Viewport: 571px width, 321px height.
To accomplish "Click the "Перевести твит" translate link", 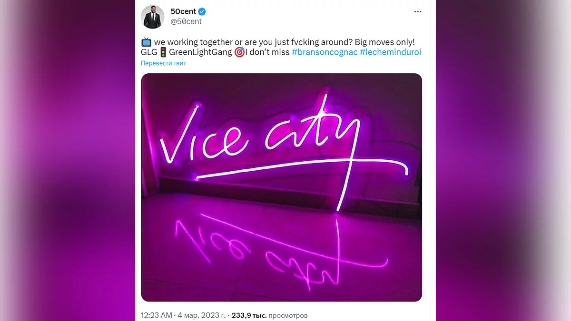I will [163, 63].
